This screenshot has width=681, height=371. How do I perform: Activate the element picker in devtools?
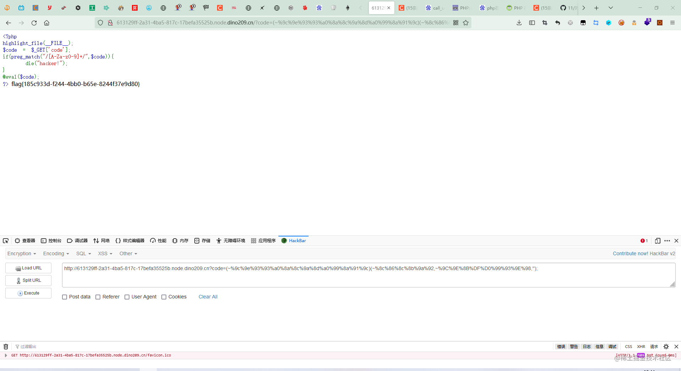[6, 241]
